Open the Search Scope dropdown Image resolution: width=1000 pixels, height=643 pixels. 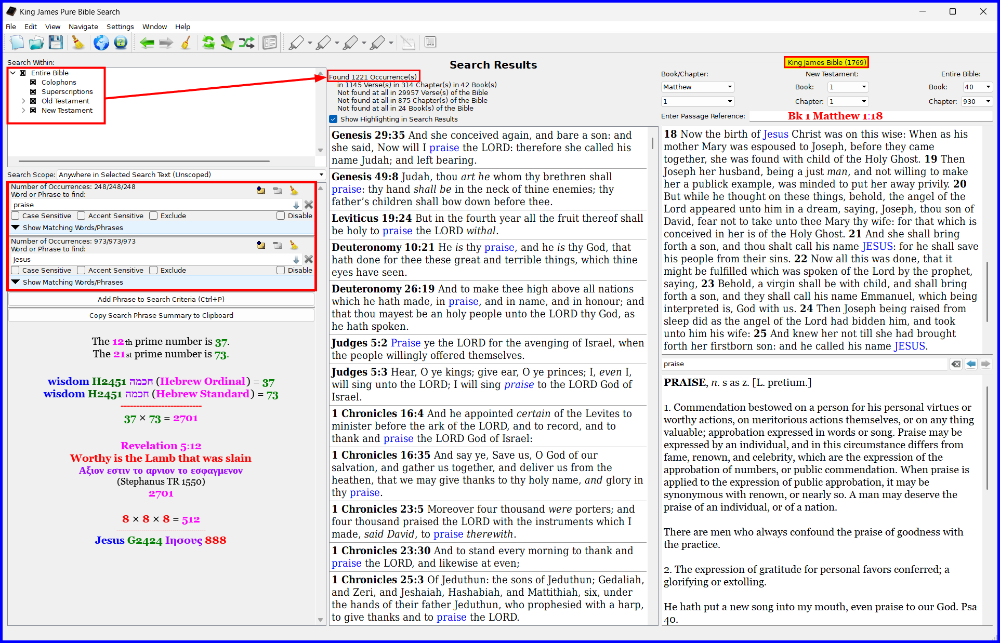(x=191, y=175)
